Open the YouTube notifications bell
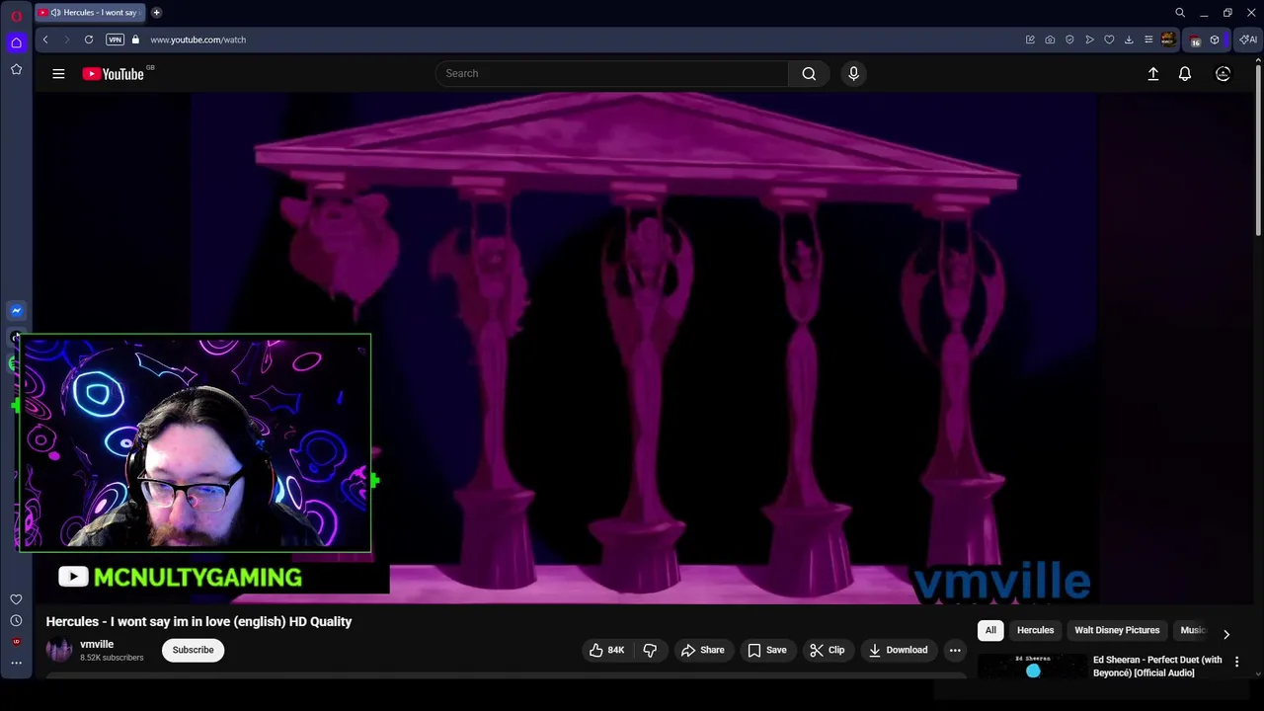This screenshot has height=711, width=1264. [1185, 73]
